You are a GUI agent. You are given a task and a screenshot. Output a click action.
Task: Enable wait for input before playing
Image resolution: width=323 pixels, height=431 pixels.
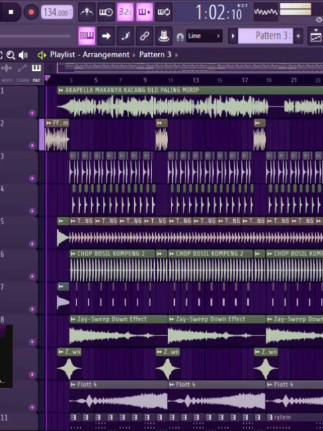(106, 12)
